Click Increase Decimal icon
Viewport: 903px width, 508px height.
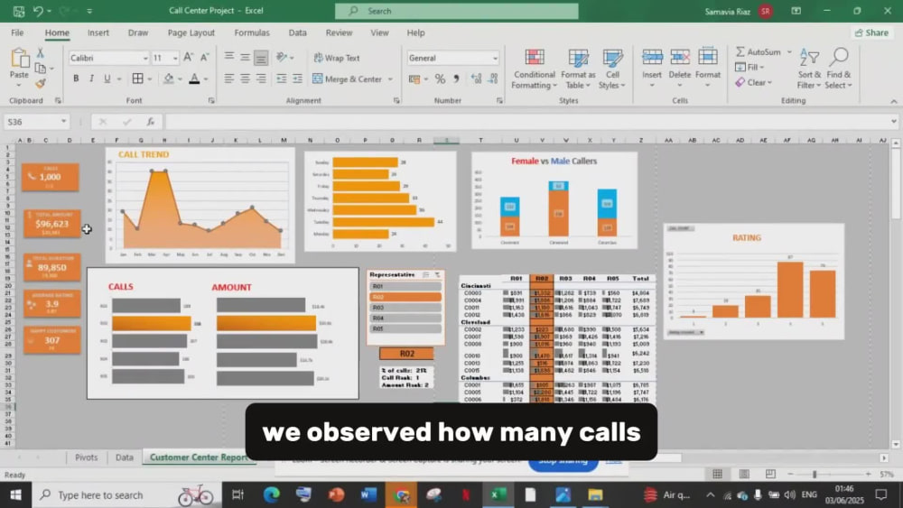[476, 79]
